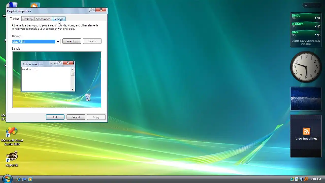Viewport: 325px width, 183px height.
Task: Switch to the Desktop tab
Action: pos(27,19)
